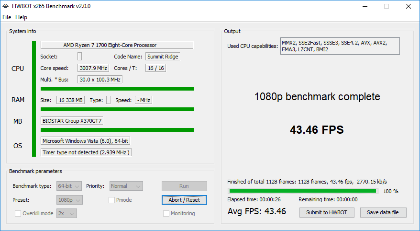Click the benchmark progress bar at 100%
Screen dimensions: 420x231
[303, 191]
